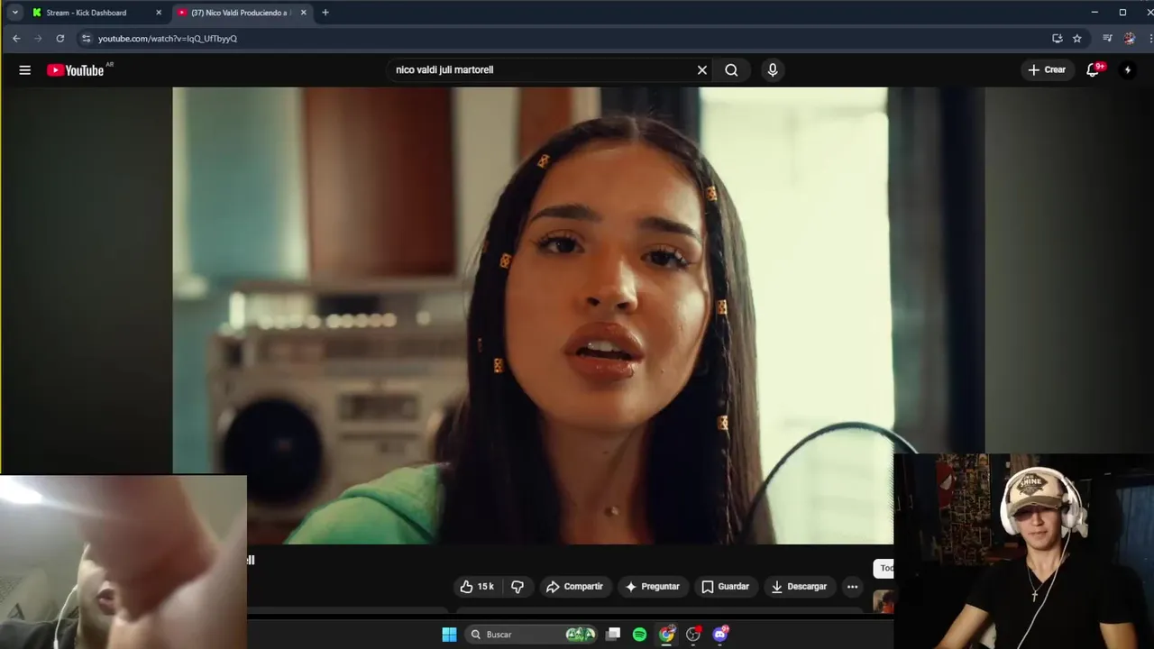Open OBS Studio from the taskbar
Screen dimensions: 1154x649
(x=693, y=635)
